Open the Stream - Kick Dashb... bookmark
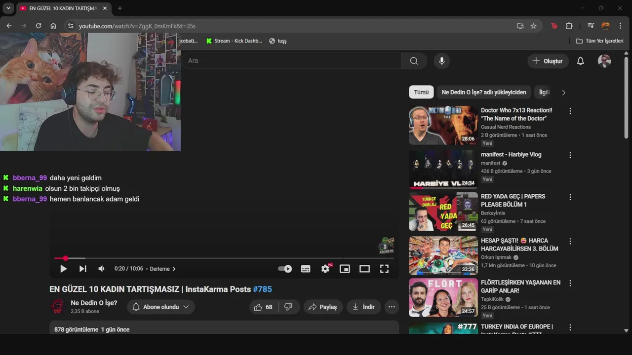This screenshot has width=632, height=355. click(x=234, y=41)
